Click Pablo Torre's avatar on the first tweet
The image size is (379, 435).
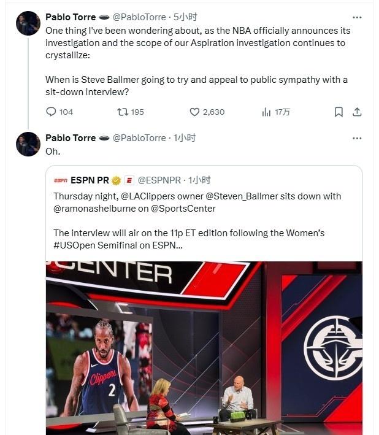28,23
